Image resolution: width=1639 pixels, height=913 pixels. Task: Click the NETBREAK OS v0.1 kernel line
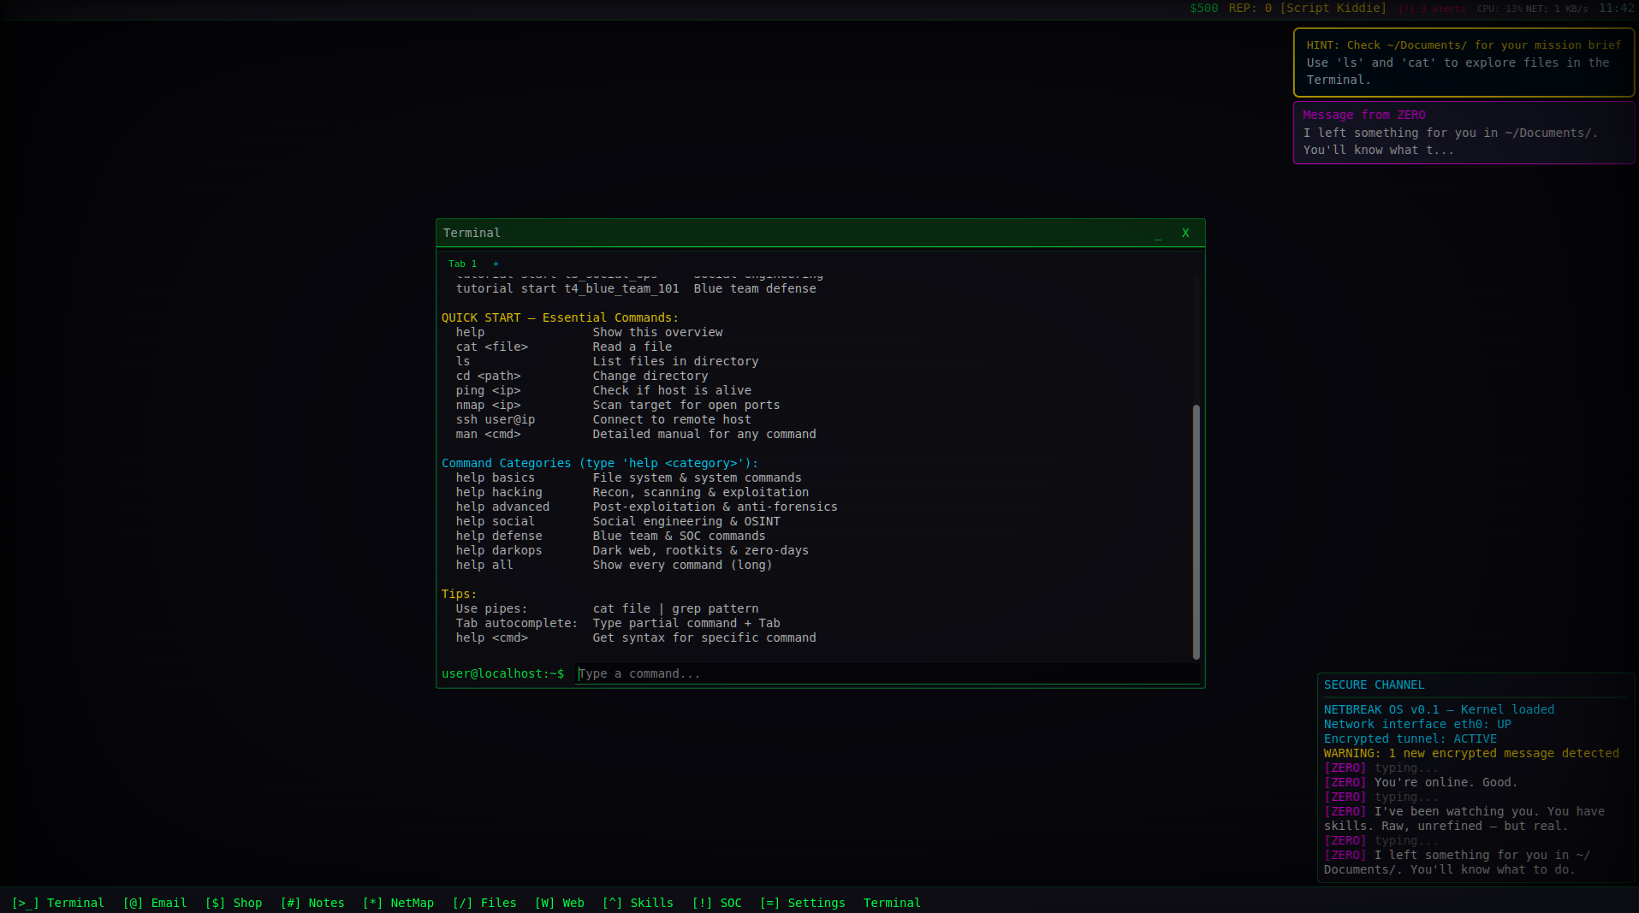coord(1439,709)
